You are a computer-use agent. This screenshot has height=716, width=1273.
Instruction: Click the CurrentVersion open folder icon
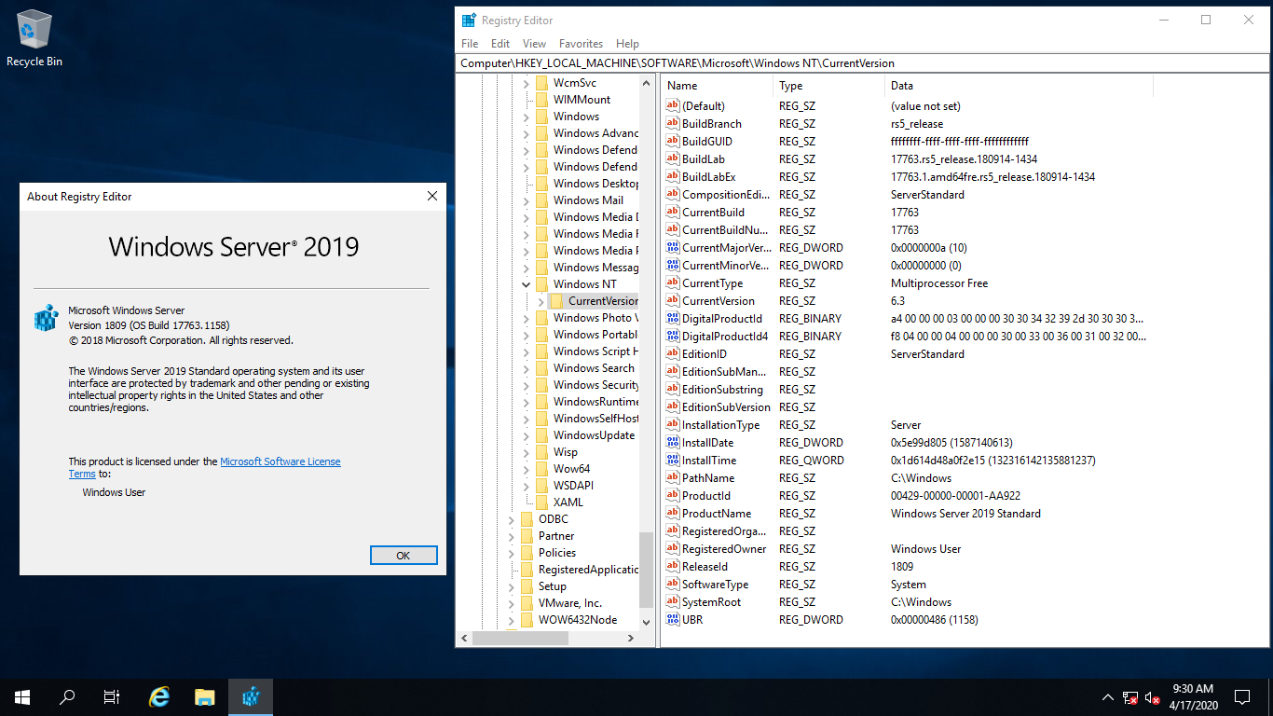pos(557,301)
